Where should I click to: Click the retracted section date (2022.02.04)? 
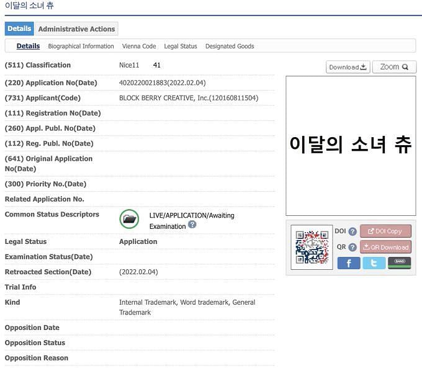[138, 272]
